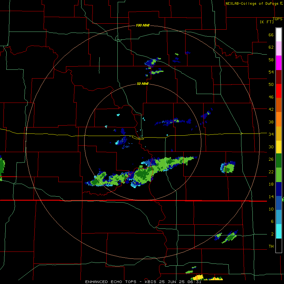Click the '06:31' timestamp at the bottom

(194, 282)
